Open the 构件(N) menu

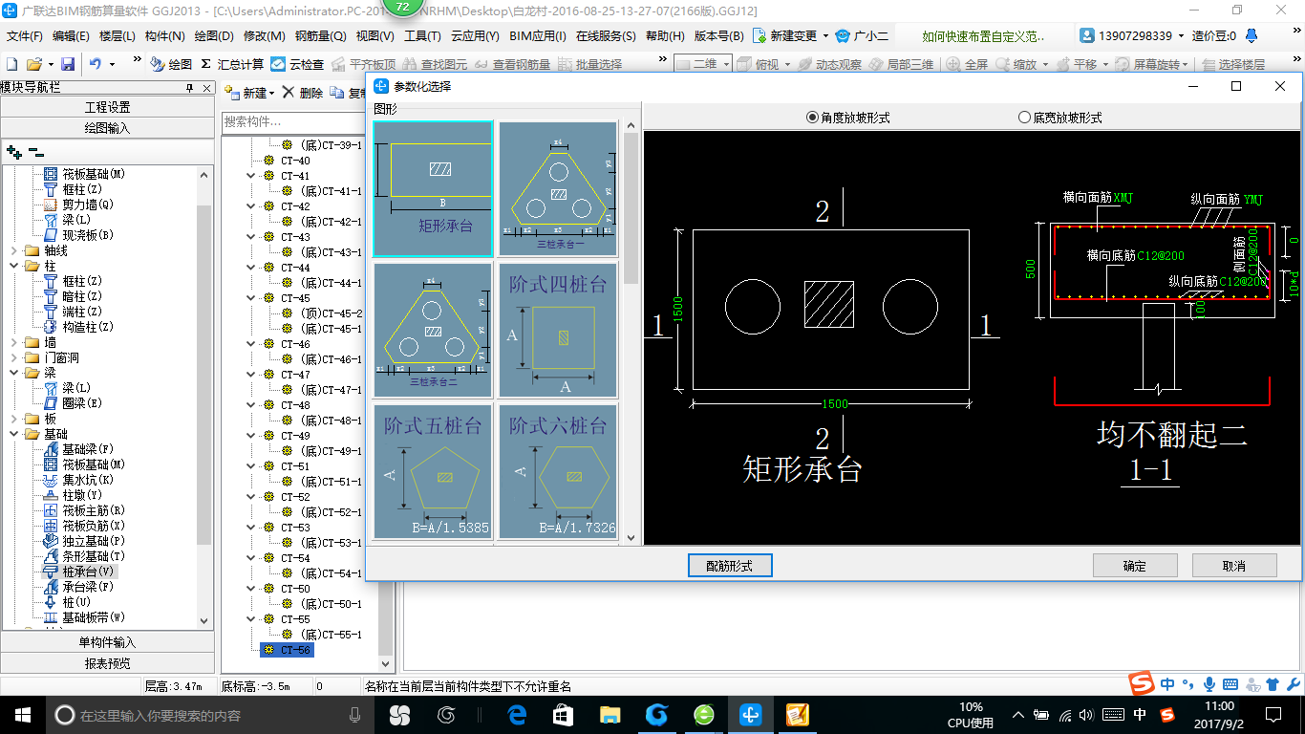(164, 35)
